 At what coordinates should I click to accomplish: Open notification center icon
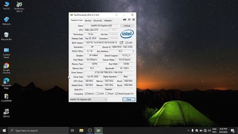232,131
